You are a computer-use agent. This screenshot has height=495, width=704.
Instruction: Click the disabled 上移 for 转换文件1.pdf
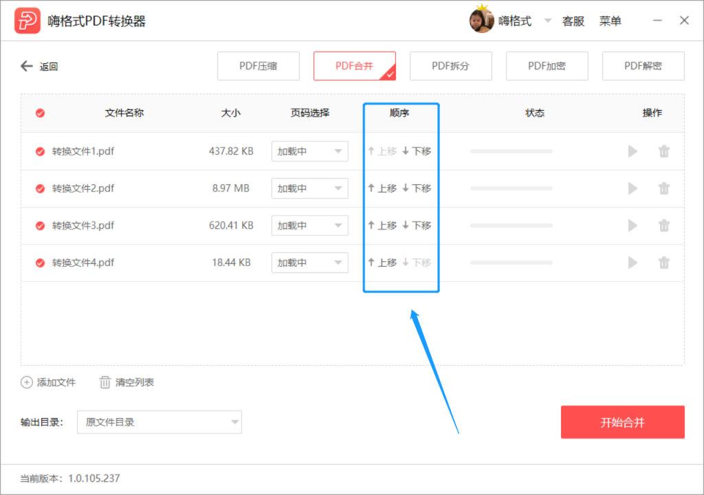tap(382, 151)
